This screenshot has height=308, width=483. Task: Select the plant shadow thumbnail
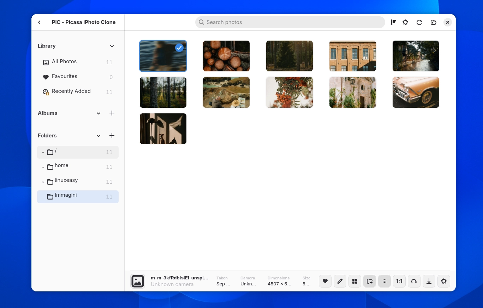163,129
